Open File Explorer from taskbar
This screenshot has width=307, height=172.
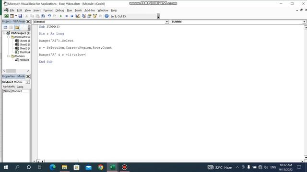click(x=65, y=167)
